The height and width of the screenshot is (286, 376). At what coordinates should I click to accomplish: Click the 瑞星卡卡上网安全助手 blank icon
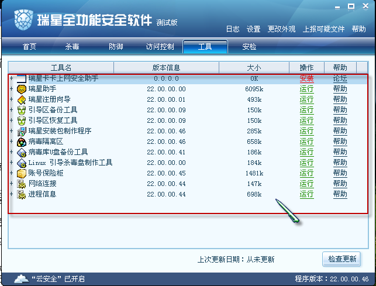coord(22,79)
